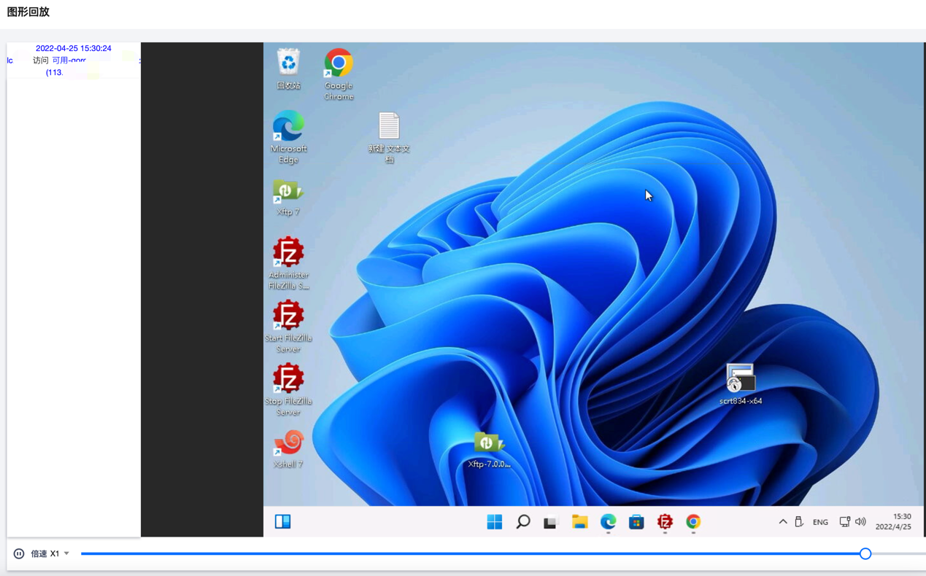Open the Widgets panel on the taskbar
The width and height of the screenshot is (926, 576).
point(283,521)
